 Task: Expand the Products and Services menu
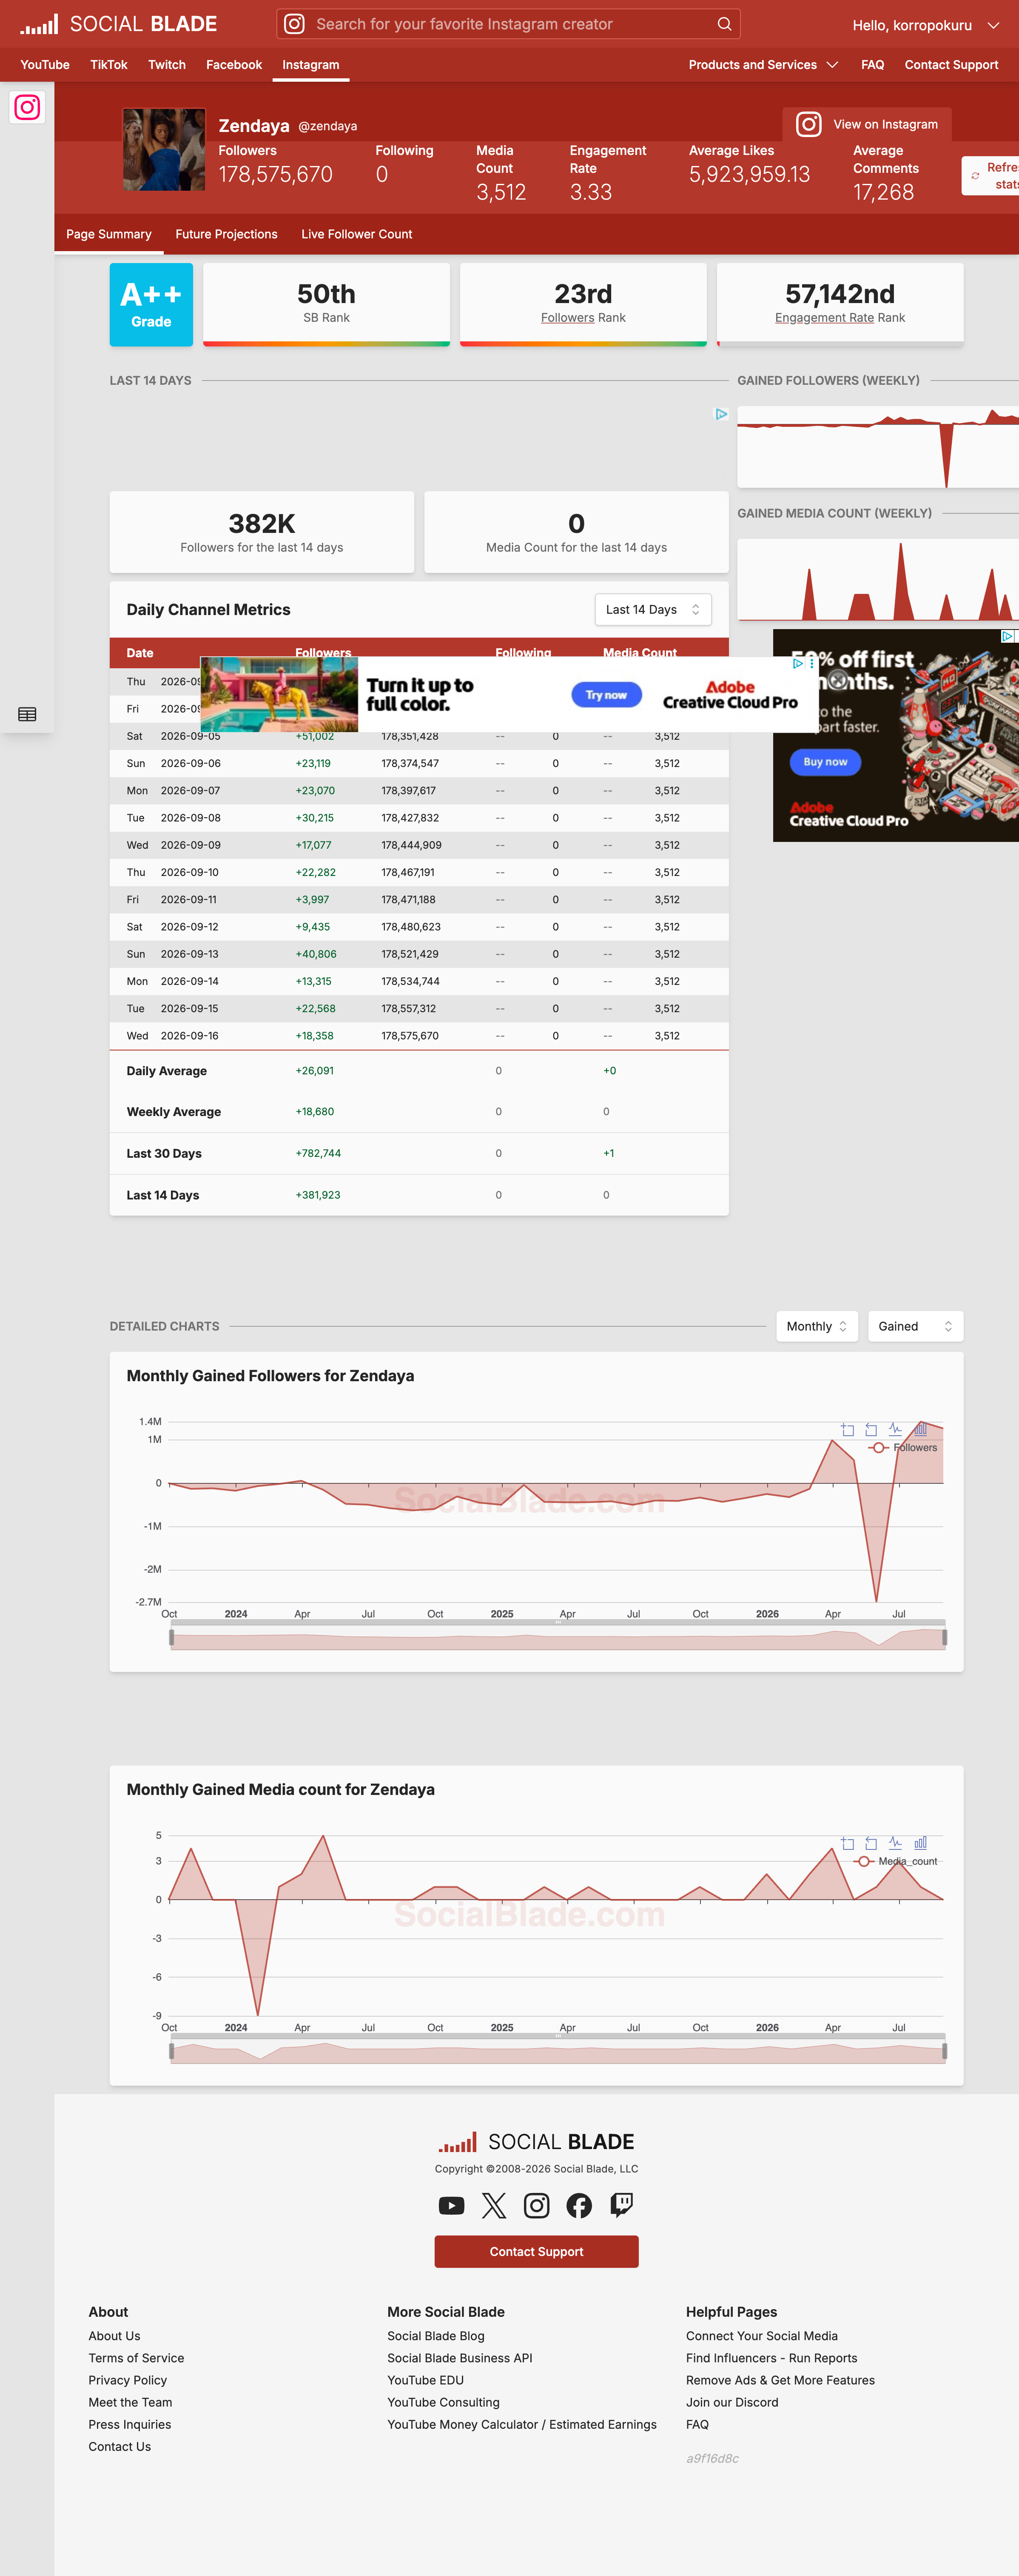click(763, 65)
